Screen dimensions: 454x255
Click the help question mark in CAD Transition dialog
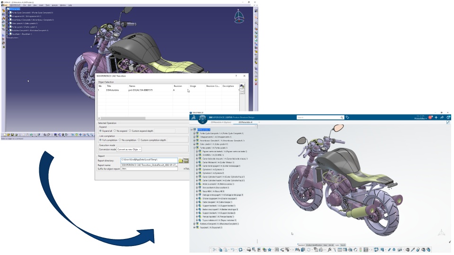(236, 76)
